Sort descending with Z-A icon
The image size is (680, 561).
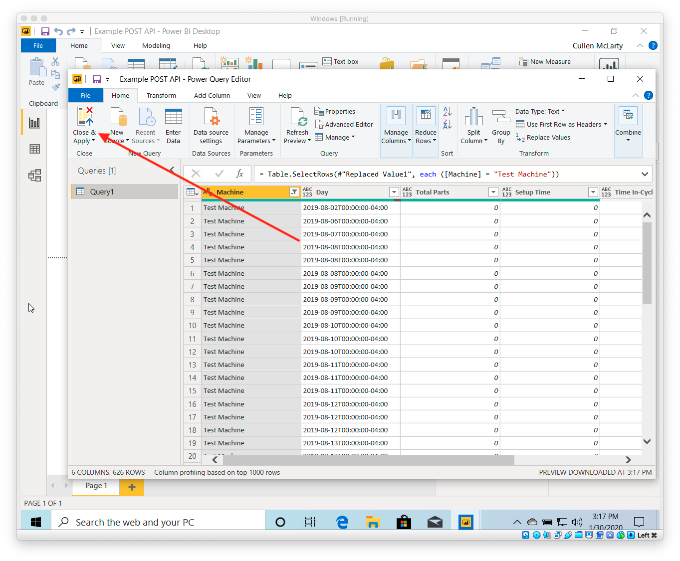pyautogui.click(x=448, y=124)
